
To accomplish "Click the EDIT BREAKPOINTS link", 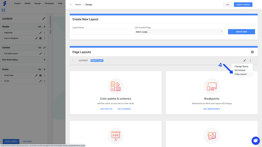I will click(212, 109).
